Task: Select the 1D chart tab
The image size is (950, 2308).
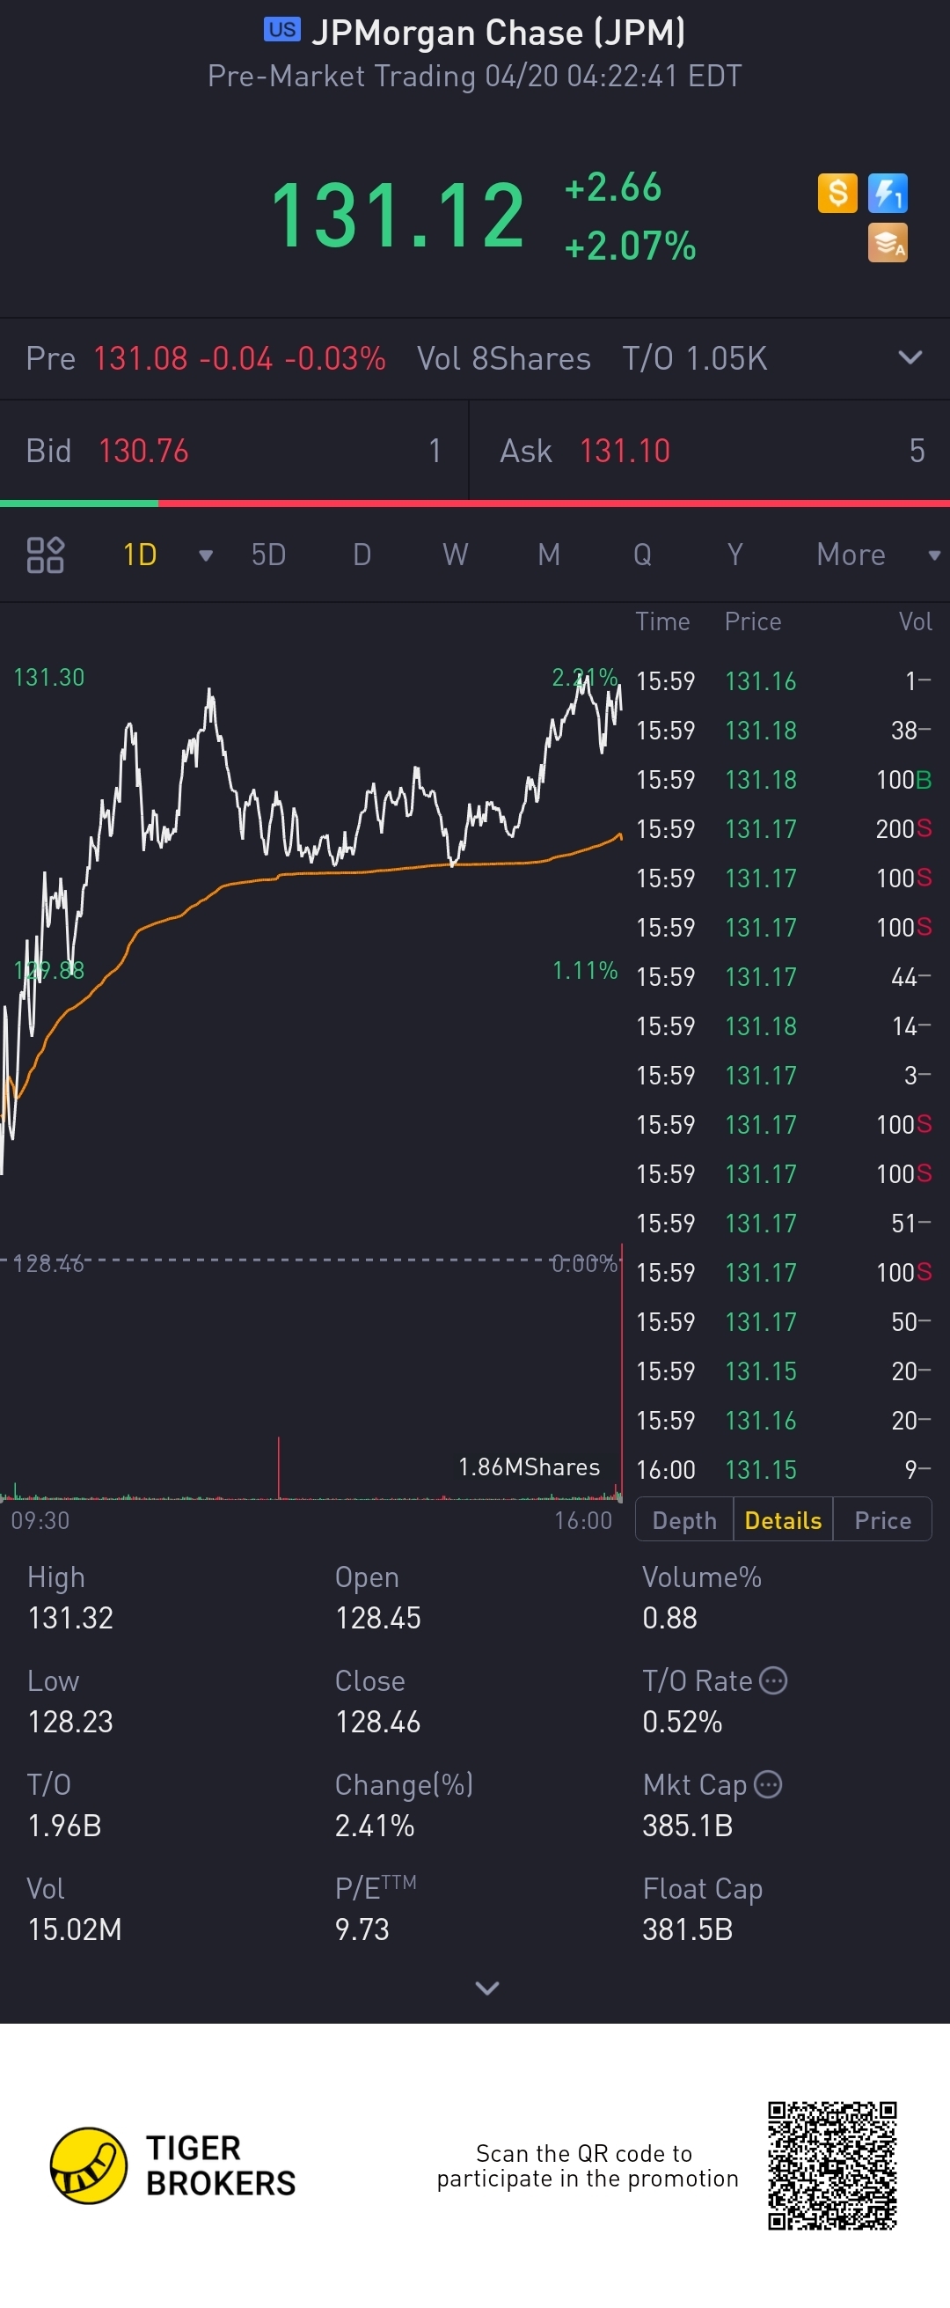Action: pyautogui.click(x=140, y=555)
